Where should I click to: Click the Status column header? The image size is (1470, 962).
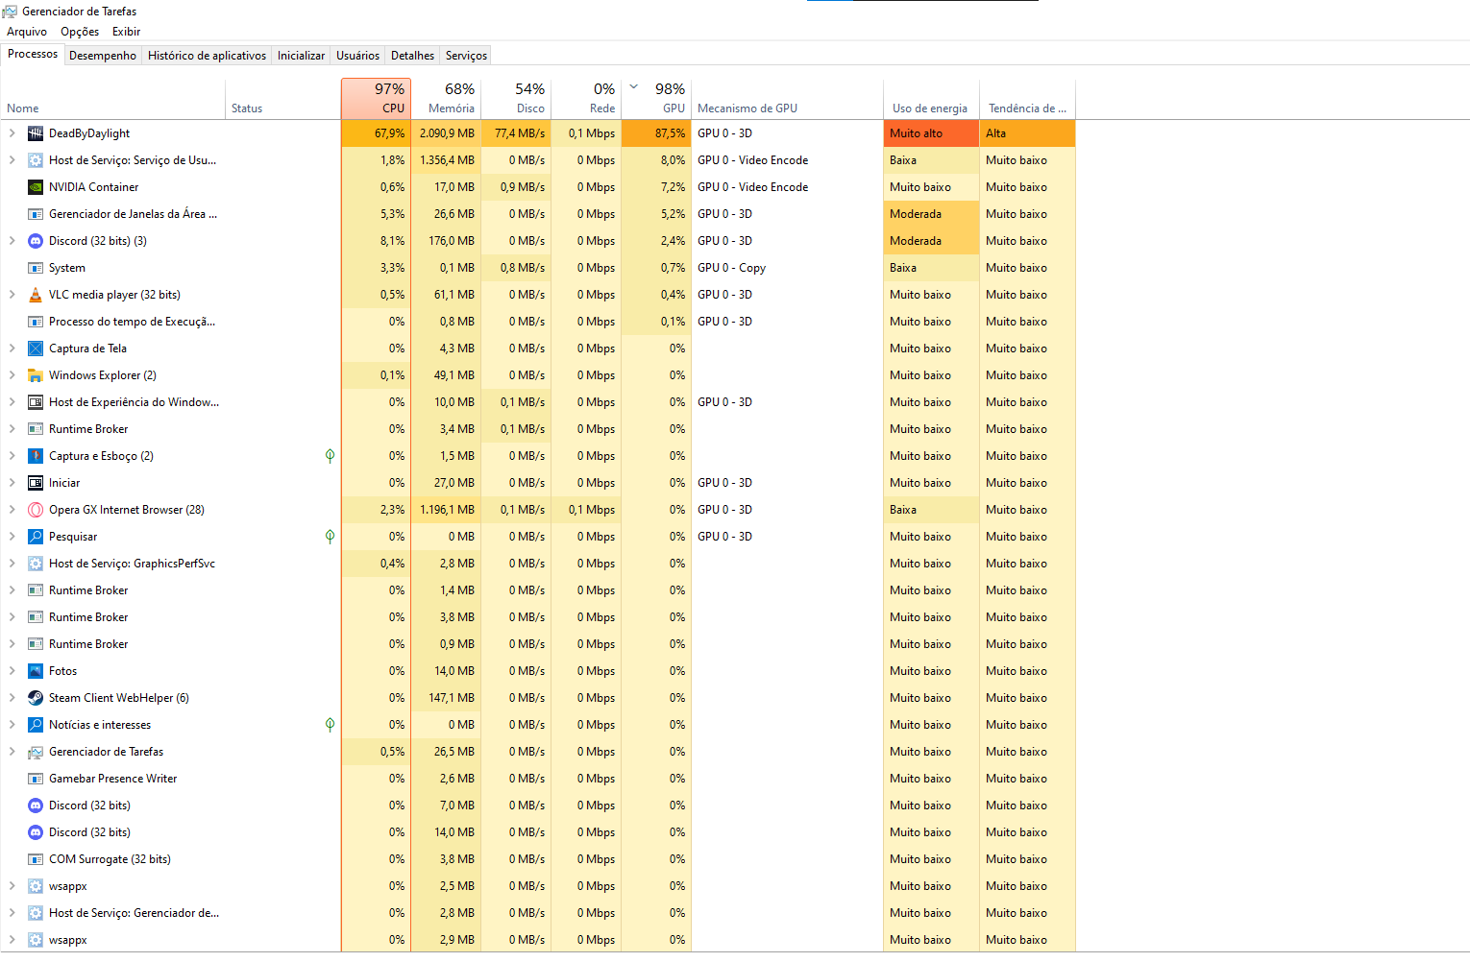(283, 99)
